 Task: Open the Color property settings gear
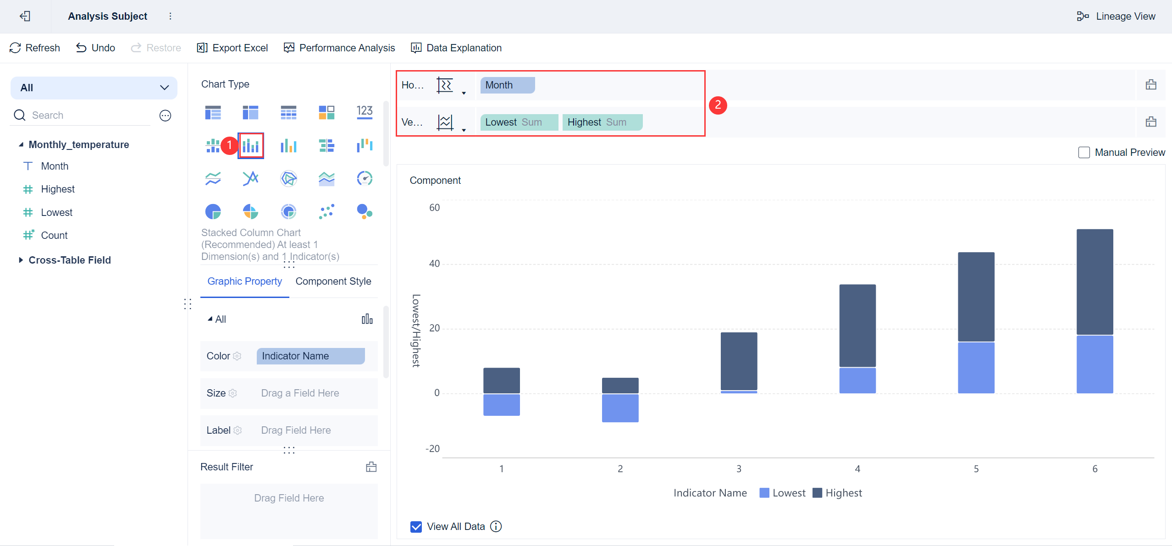237,356
